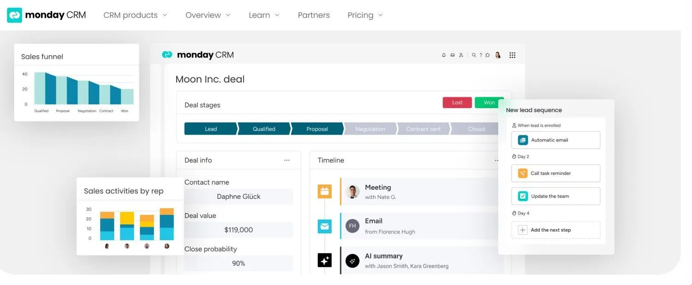The width and height of the screenshot is (692, 285).
Task: Click the Day 4 clock icon
Action: pyautogui.click(x=514, y=213)
